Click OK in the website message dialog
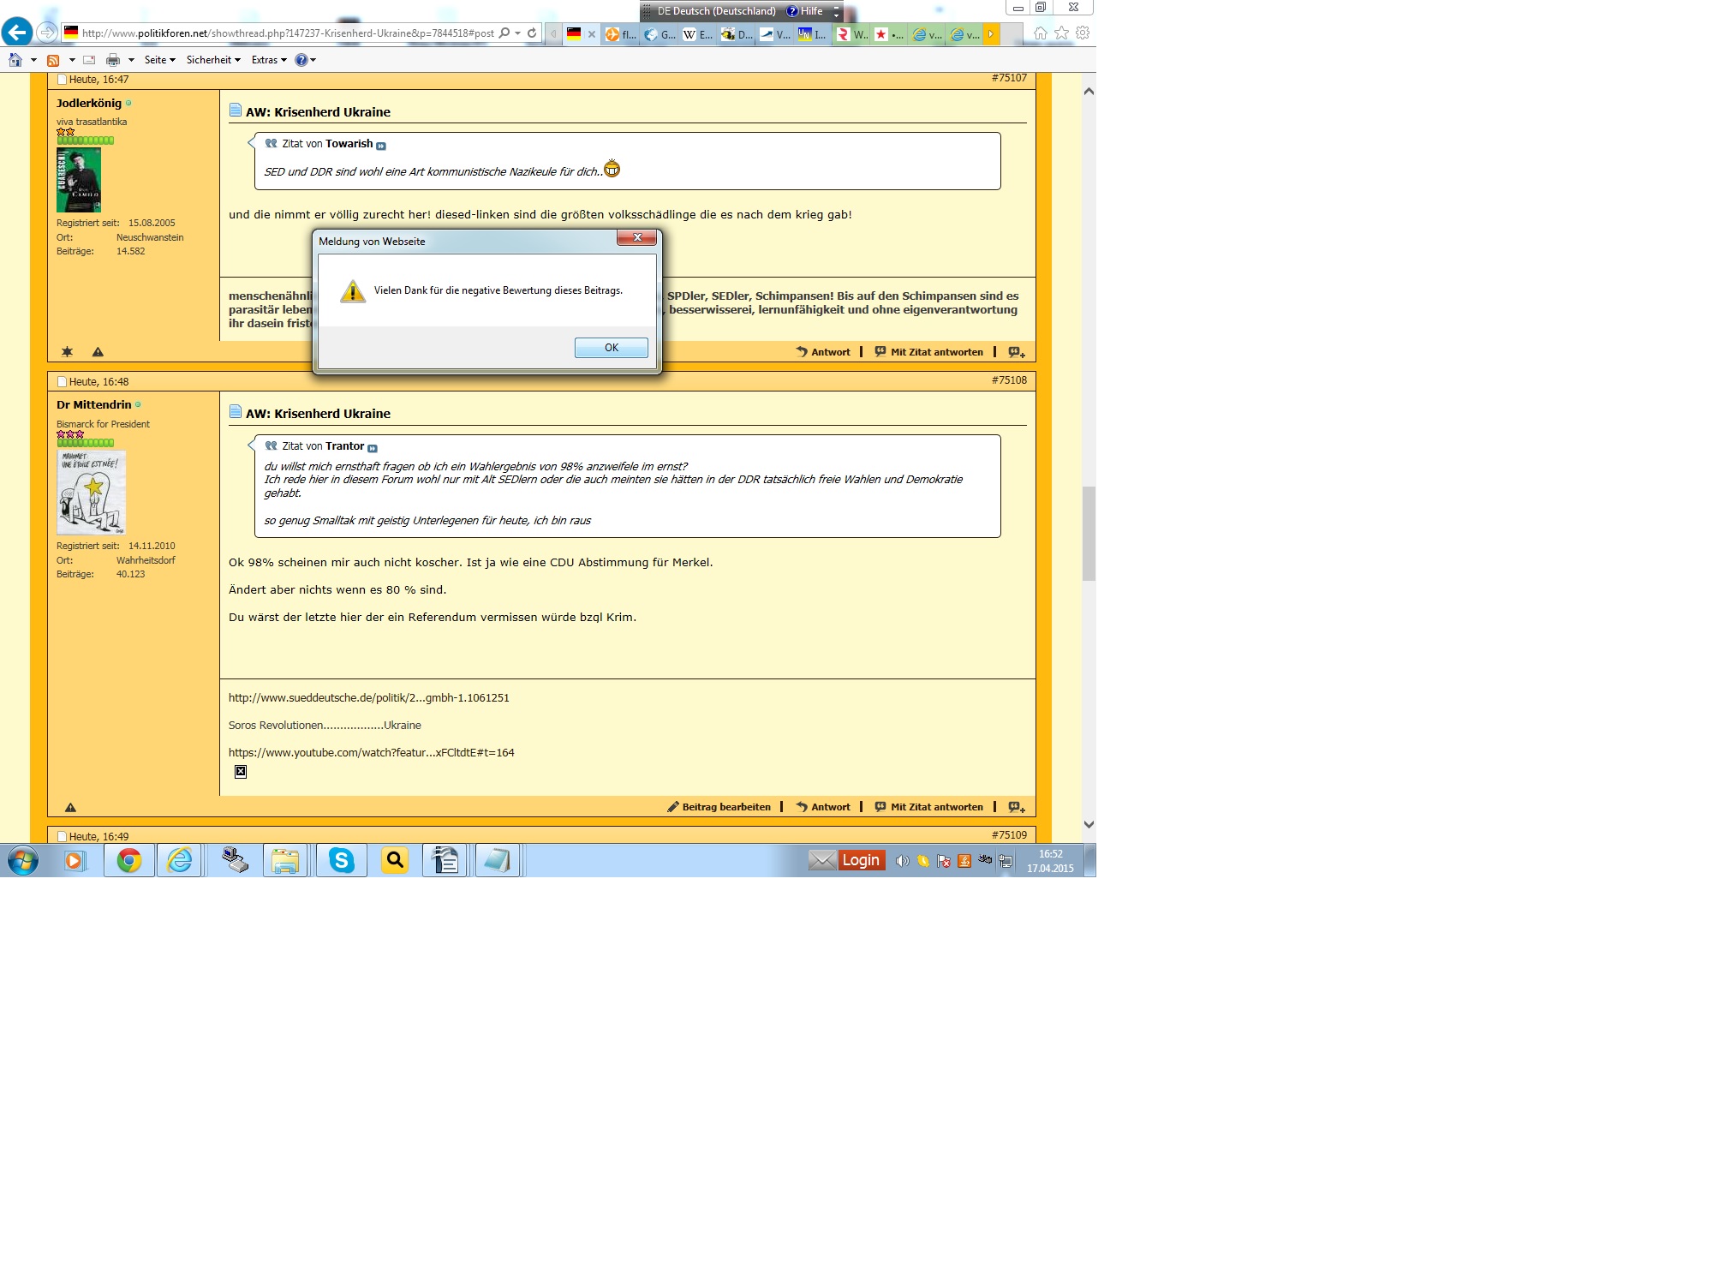1713x1285 pixels. pos(611,347)
